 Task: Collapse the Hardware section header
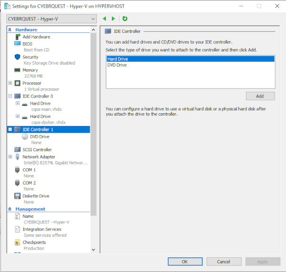coord(10,29)
